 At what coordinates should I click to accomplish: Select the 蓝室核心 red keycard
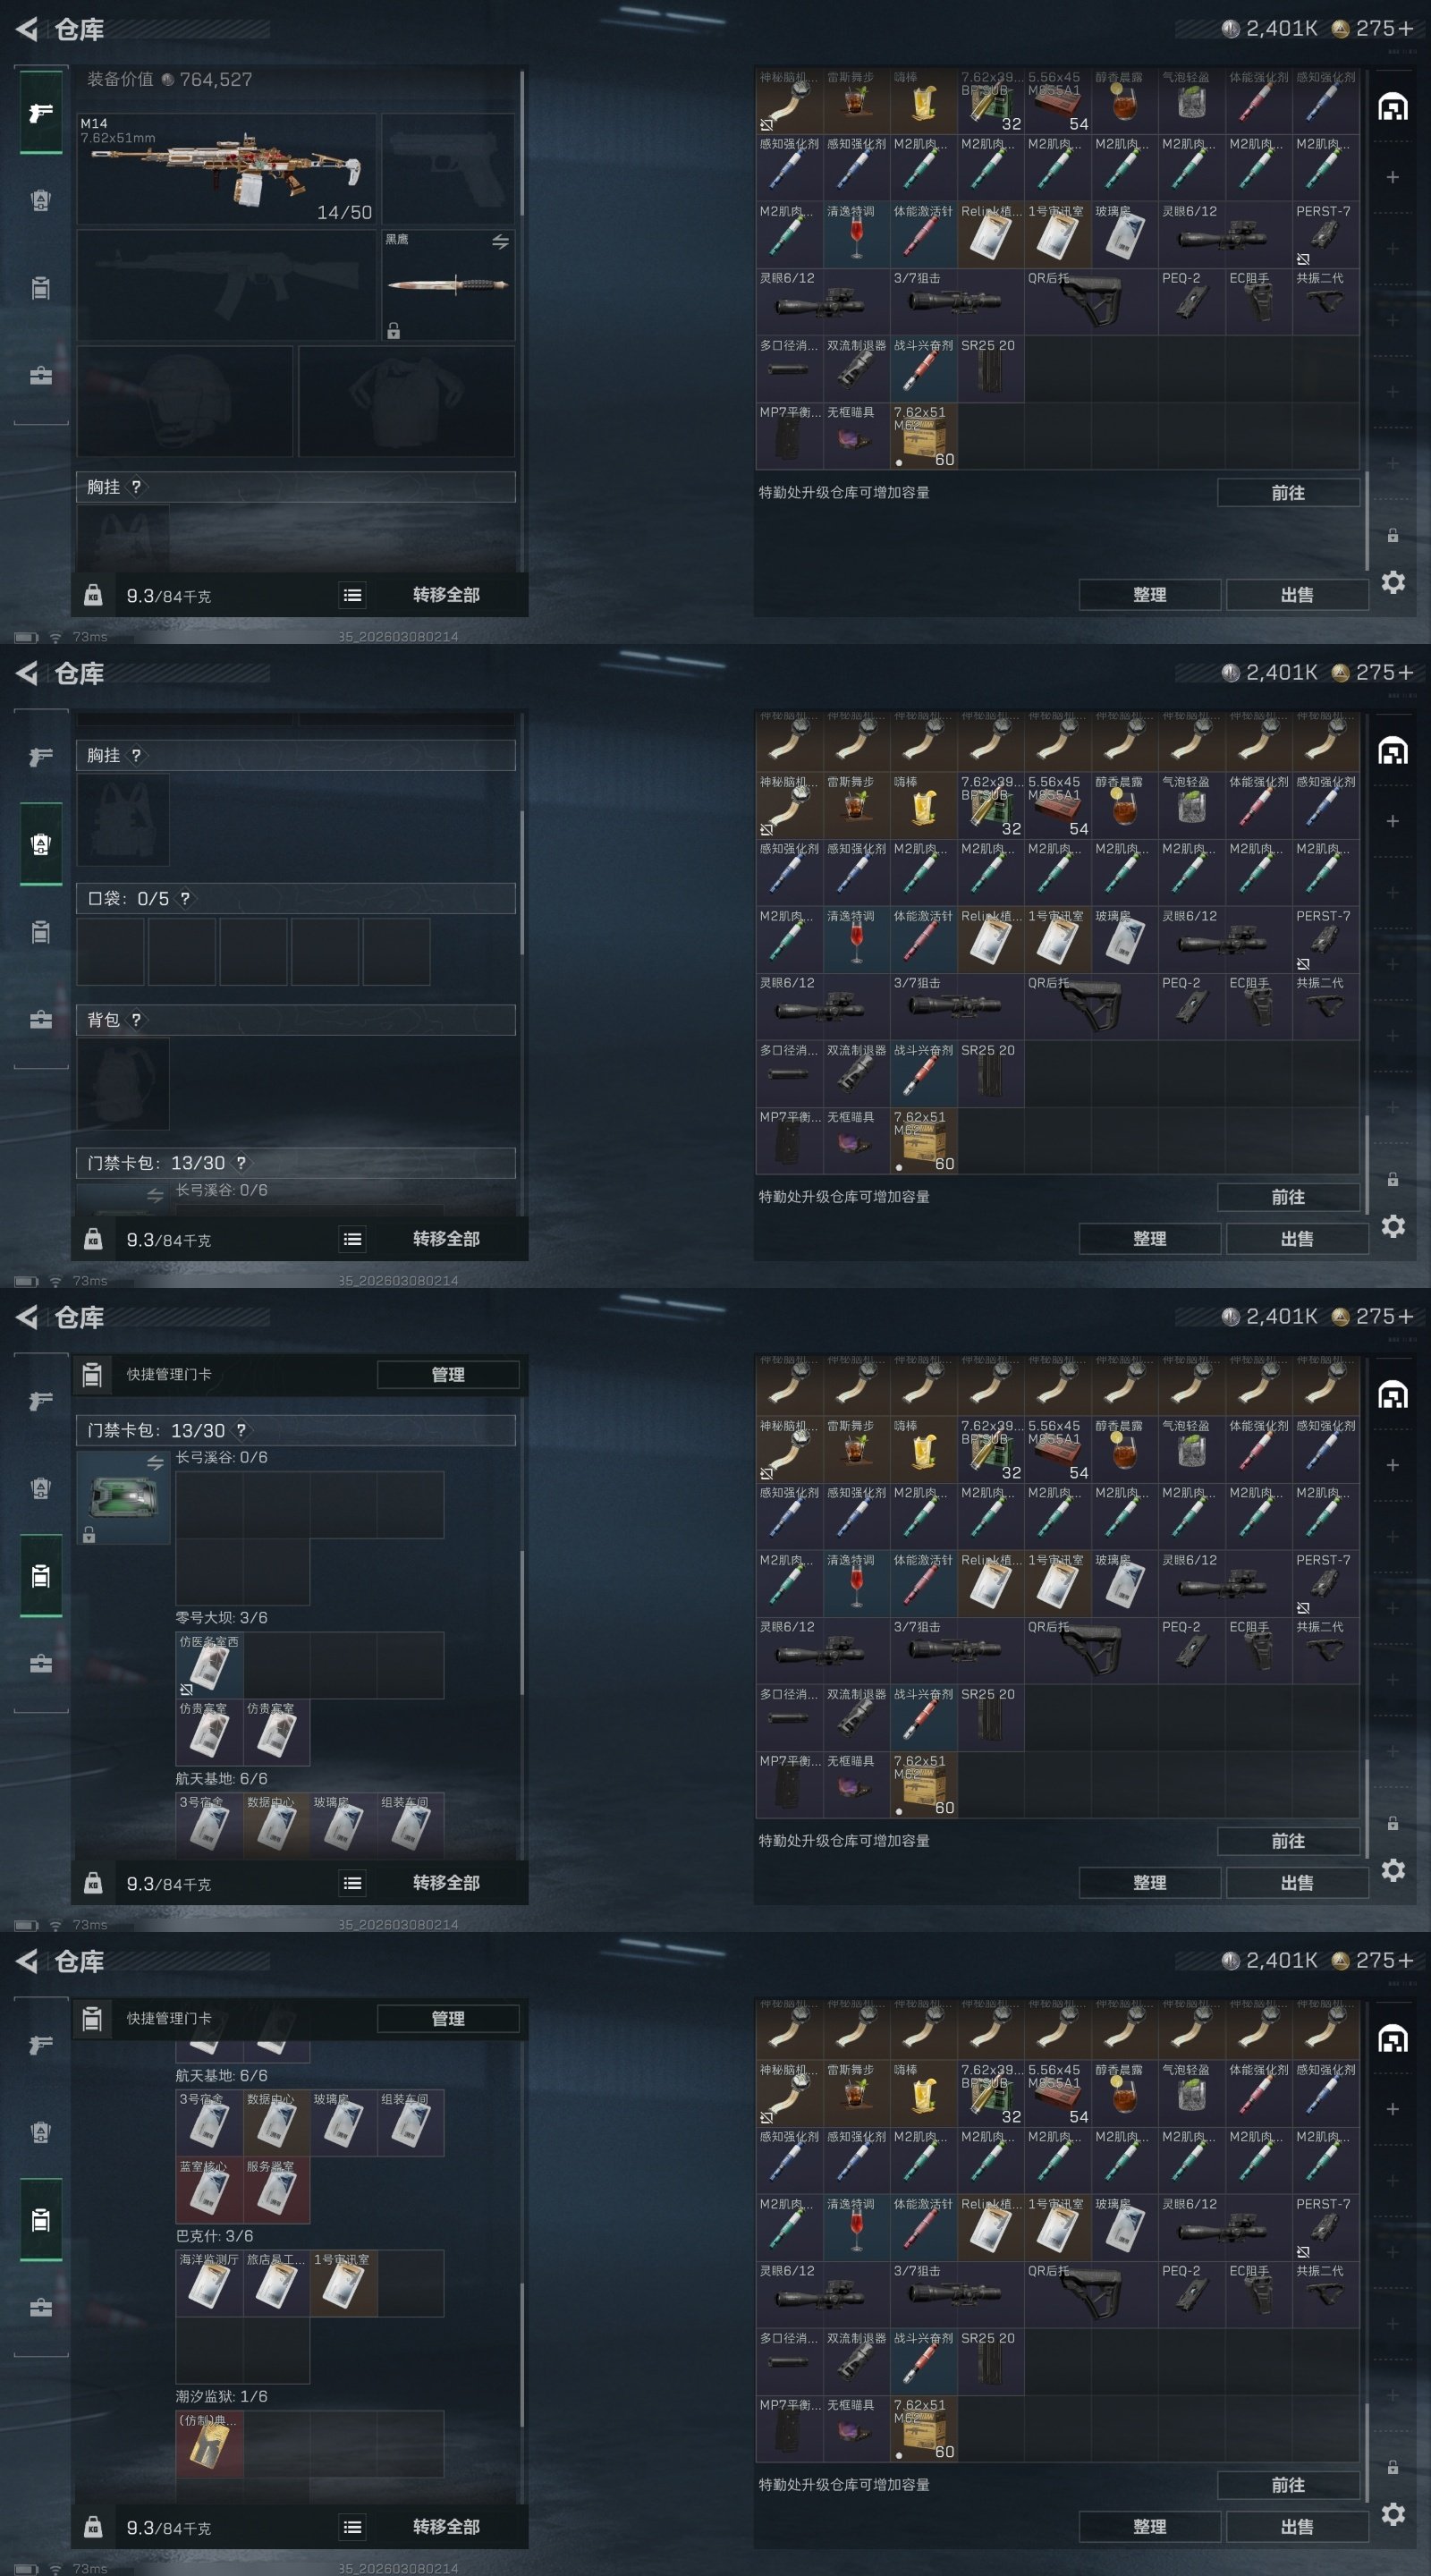[x=209, y=2189]
